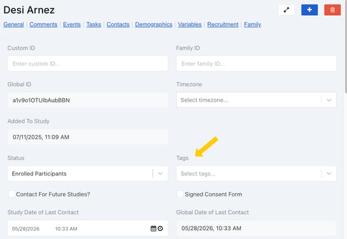
Task: Click the red trash delete button
Action: pyautogui.click(x=332, y=10)
